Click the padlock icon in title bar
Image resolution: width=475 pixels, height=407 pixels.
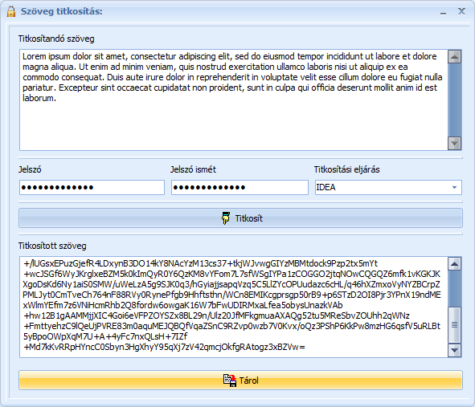(11, 12)
